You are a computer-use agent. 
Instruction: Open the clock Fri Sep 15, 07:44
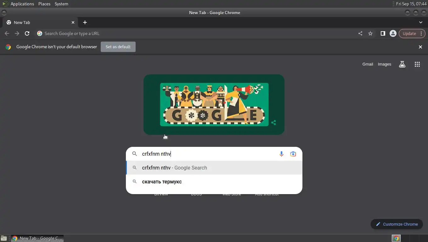pos(411,4)
